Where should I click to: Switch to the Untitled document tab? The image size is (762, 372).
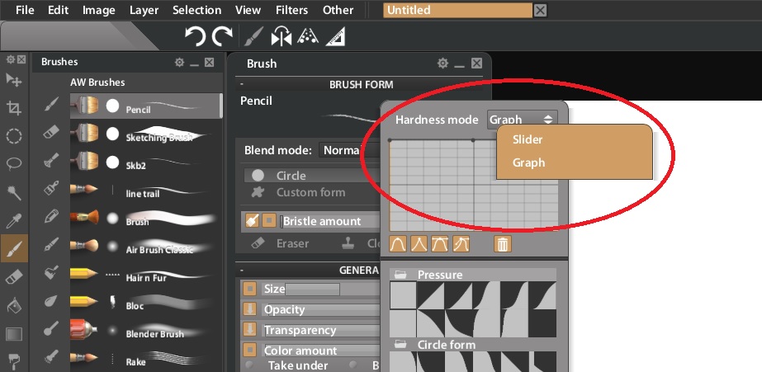457,10
